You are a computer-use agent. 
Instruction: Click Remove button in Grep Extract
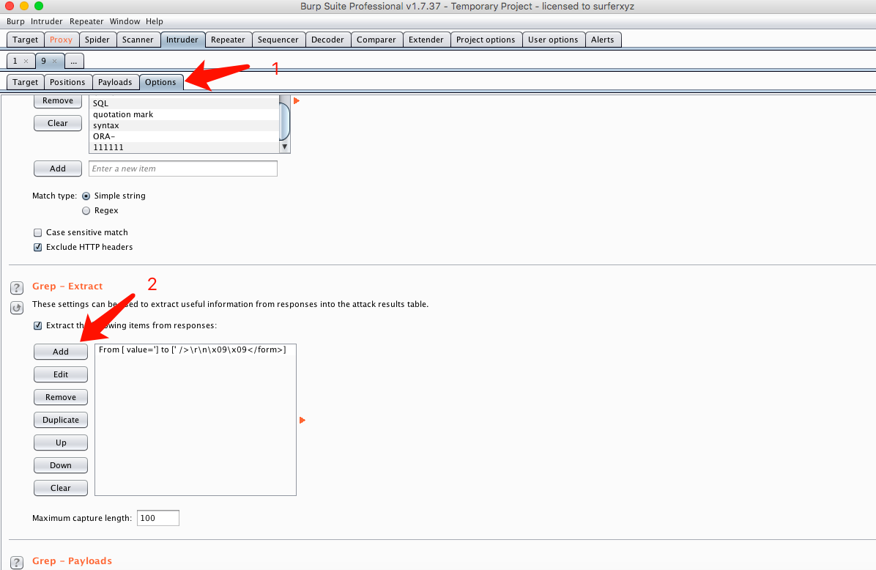click(60, 397)
